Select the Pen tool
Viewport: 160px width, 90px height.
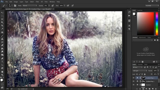(2, 58)
